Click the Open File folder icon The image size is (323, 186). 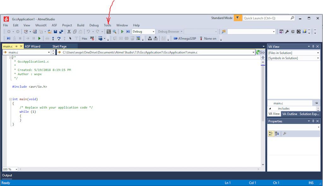pyautogui.click(x=50, y=32)
